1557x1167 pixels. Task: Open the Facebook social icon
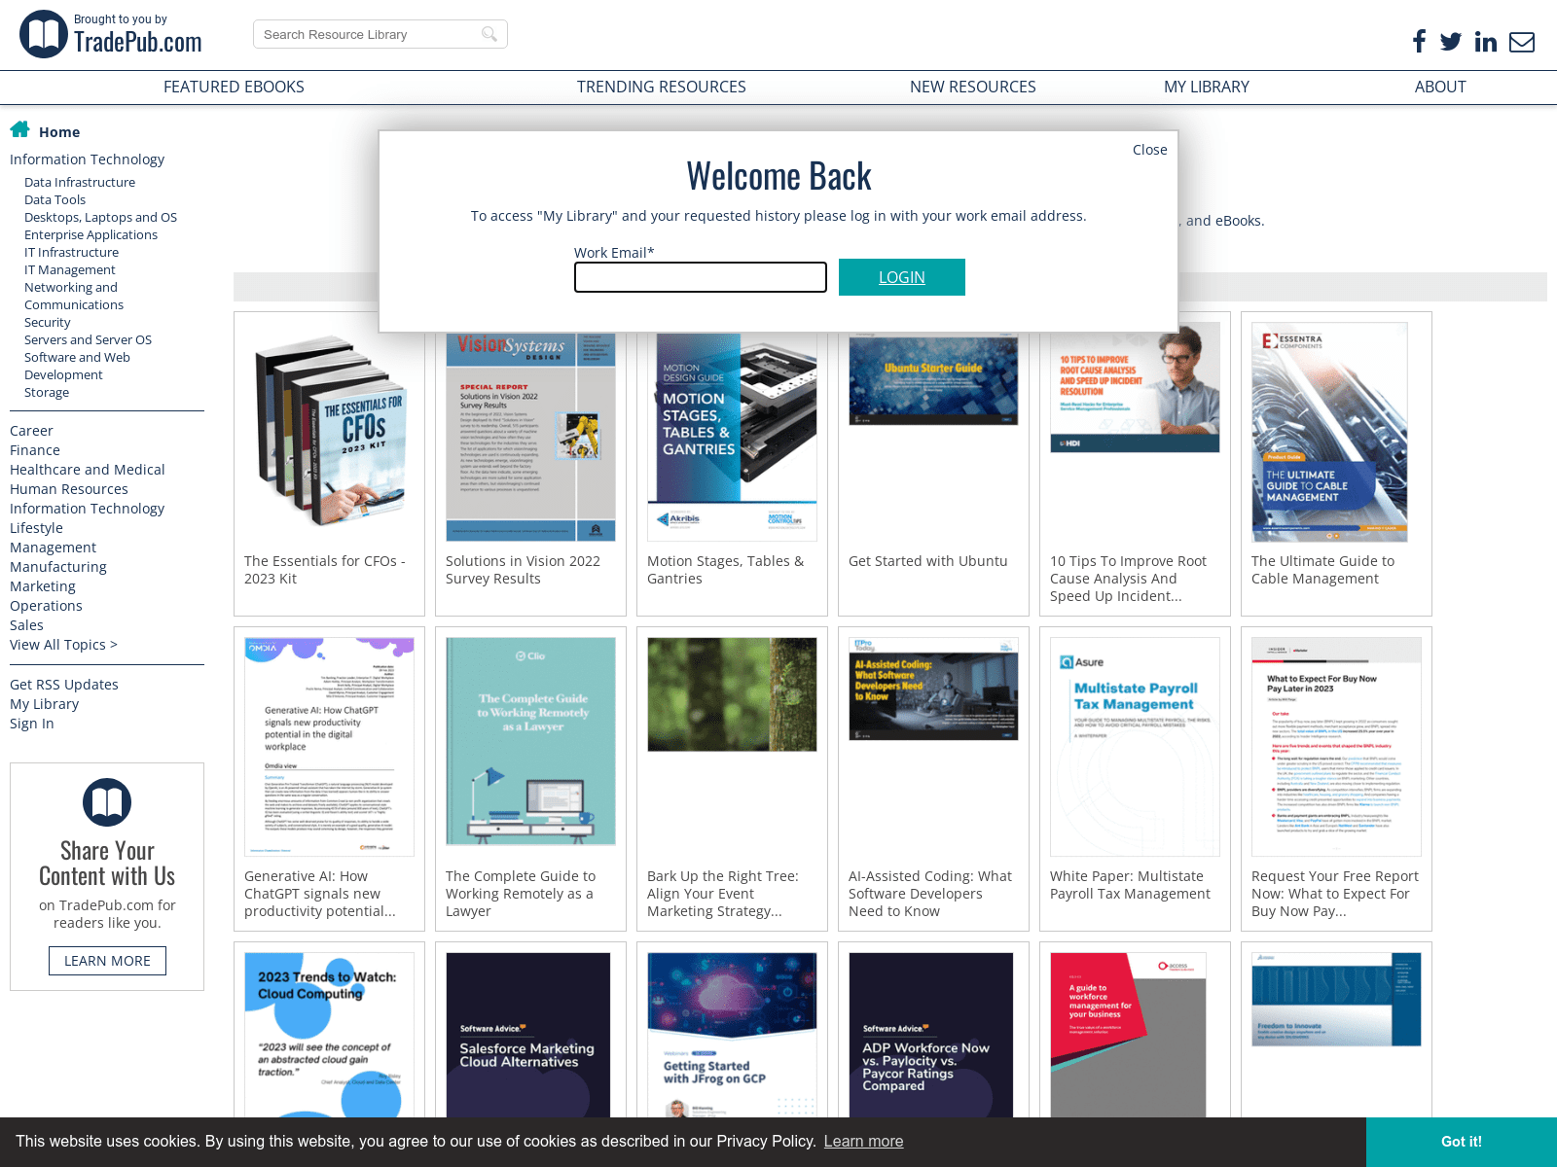tap(1419, 41)
